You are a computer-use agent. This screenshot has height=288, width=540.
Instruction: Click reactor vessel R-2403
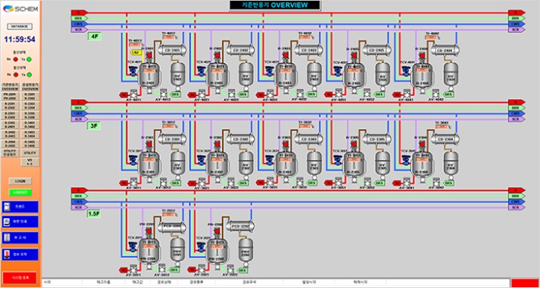point(285,75)
